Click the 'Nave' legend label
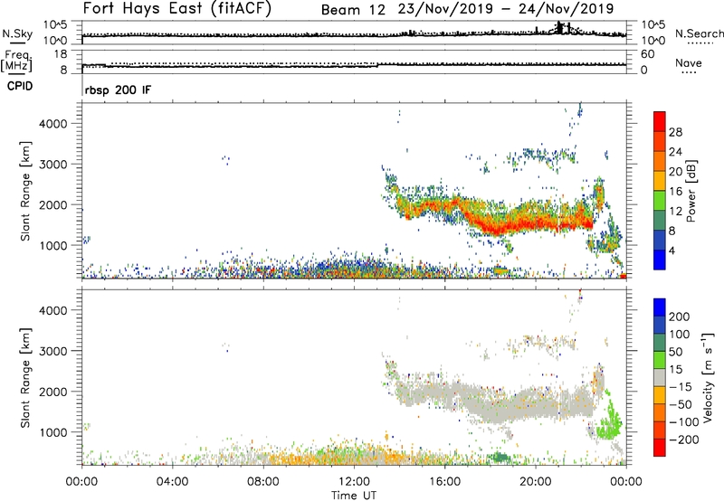 pyautogui.click(x=689, y=62)
